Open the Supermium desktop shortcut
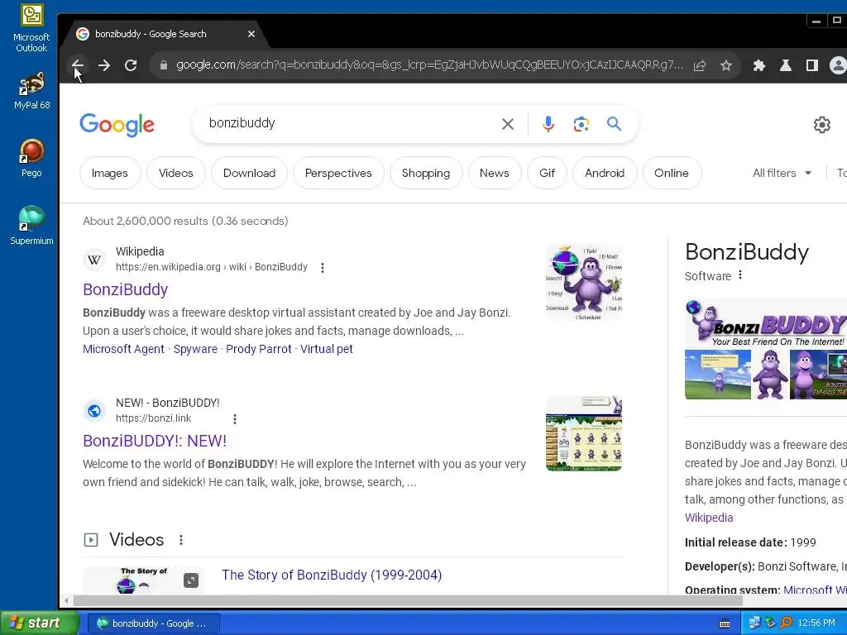This screenshot has width=847, height=635. click(31, 226)
